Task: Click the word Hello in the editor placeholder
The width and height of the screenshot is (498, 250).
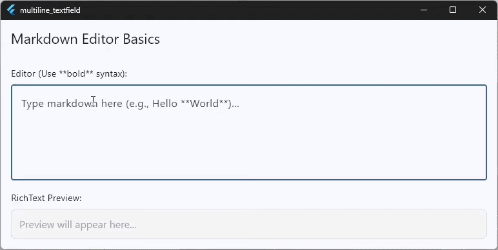Action: (x=164, y=104)
